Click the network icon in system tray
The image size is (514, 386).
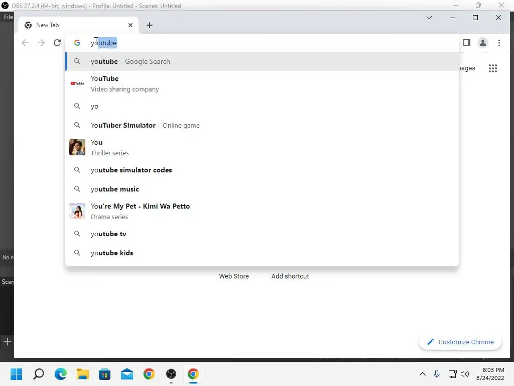coord(452,374)
